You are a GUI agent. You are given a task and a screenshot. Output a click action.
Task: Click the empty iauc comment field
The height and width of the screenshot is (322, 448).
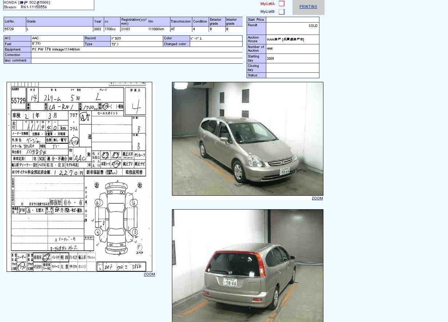pos(137,60)
